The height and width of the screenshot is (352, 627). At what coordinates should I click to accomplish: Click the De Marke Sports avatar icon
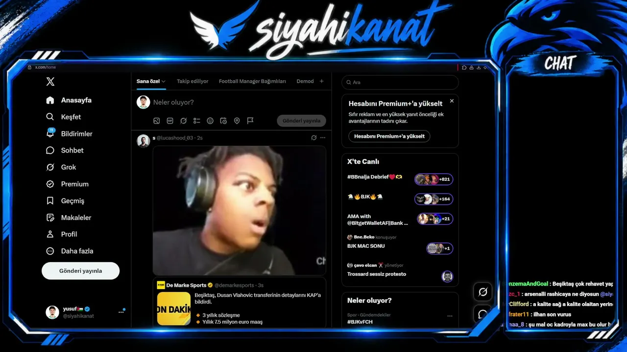(x=161, y=285)
